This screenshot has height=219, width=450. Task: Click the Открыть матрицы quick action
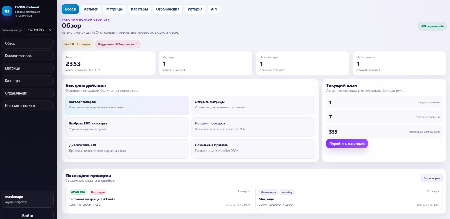253,105
